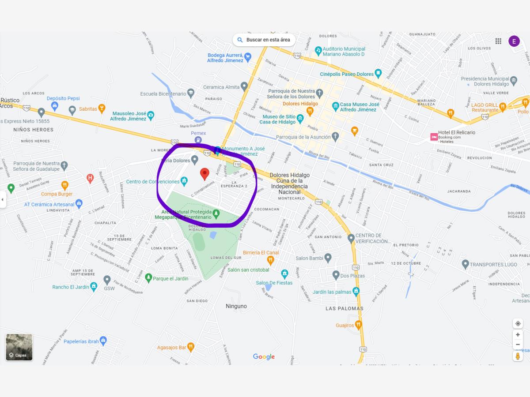Click the Buscar en esta área button
The height and width of the screenshot is (397, 530).
coord(264,40)
